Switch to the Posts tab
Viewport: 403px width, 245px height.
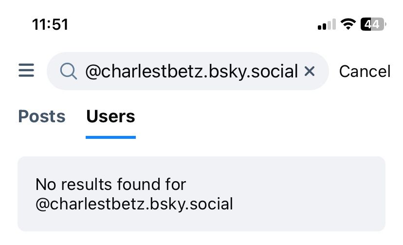[42, 117]
